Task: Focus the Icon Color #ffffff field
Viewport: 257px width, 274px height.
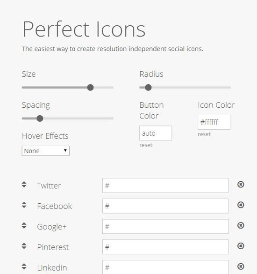Action: click(214, 122)
